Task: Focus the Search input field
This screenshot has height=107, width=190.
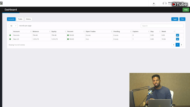Action: 162,26
